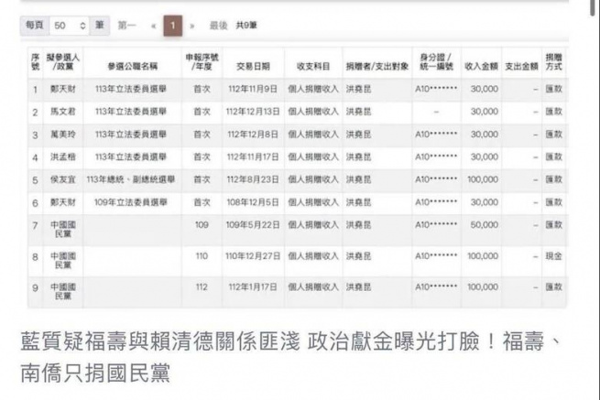Viewport: 600px width, 400px height.
Task: Click the 110 year value in row 8
Action: pos(202,256)
